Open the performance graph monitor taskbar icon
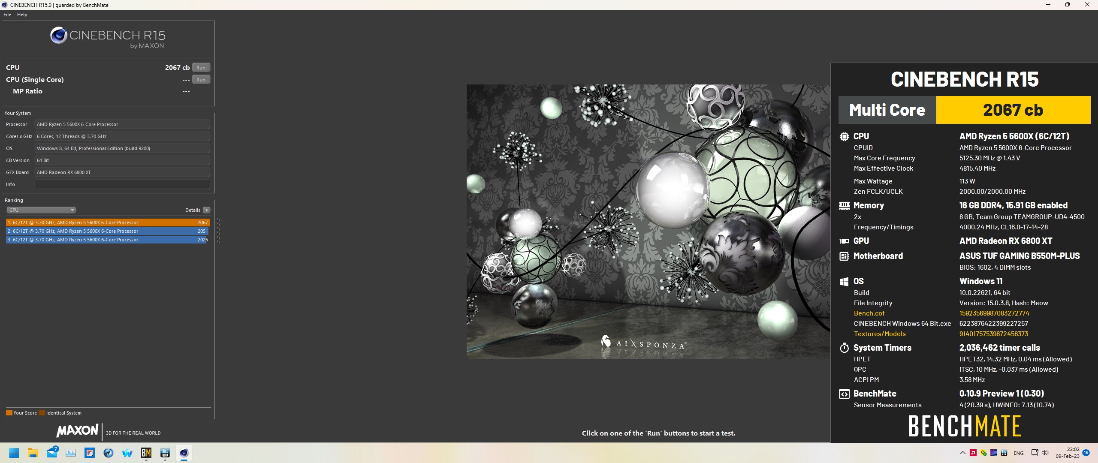The image size is (1098, 463). click(x=71, y=453)
